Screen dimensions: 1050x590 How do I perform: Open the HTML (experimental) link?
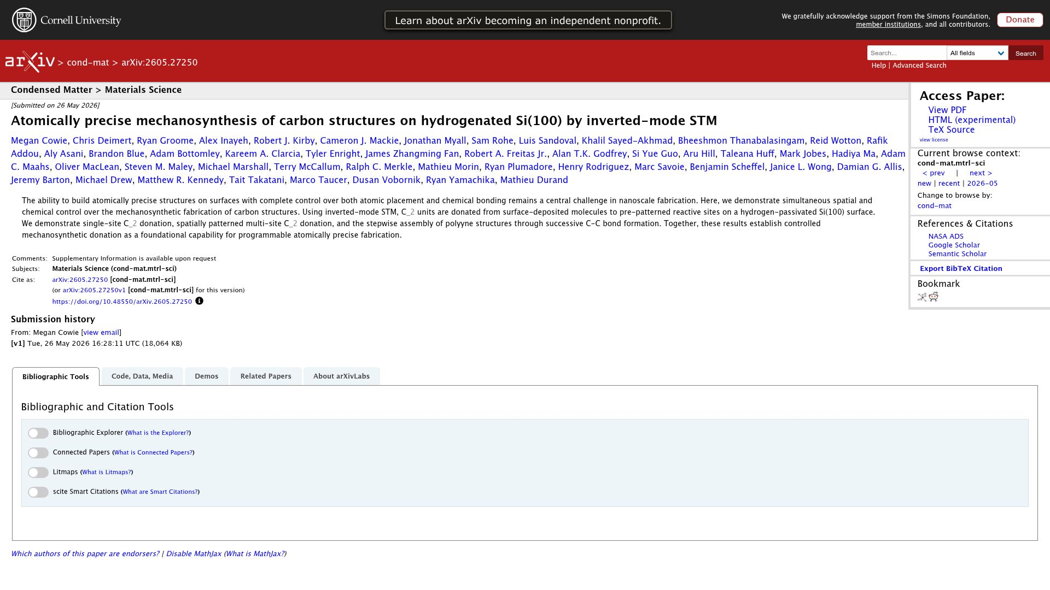click(x=972, y=120)
